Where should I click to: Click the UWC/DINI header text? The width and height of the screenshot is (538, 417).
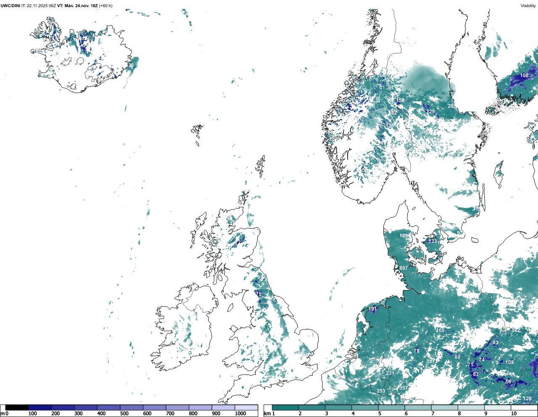tap(11, 6)
